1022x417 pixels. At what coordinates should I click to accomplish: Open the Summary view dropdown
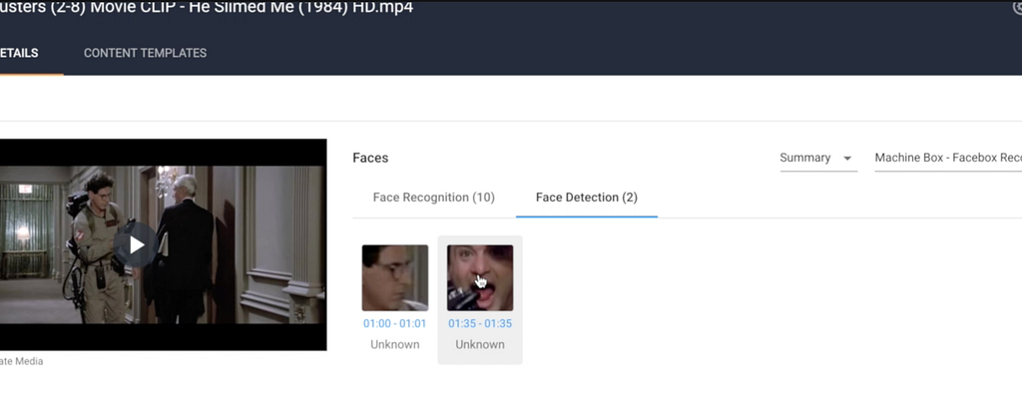pos(818,158)
